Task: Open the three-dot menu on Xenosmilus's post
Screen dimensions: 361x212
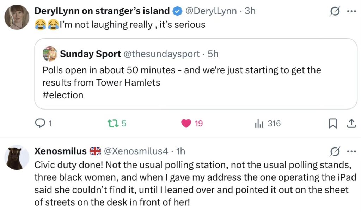Action: (351, 151)
